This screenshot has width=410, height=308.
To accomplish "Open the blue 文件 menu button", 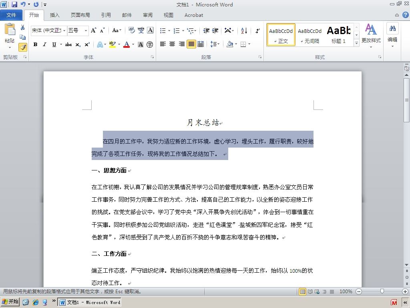I will point(11,15).
